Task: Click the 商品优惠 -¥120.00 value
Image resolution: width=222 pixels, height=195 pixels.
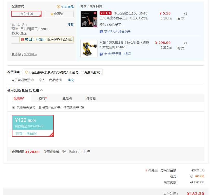Action: tap(197, 182)
